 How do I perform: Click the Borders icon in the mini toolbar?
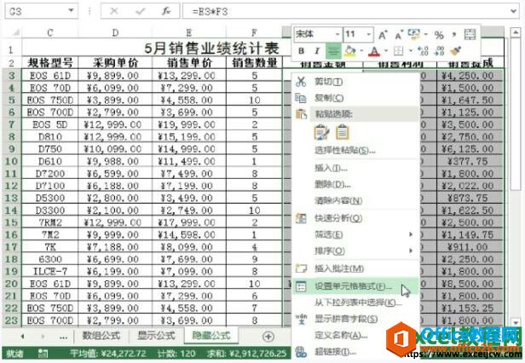coord(399,51)
